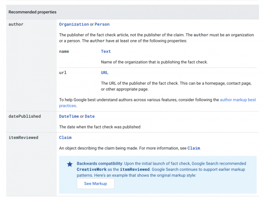Open the Organization type link
Viewport: 264px width, 200px height.
[x=74, y=24]
